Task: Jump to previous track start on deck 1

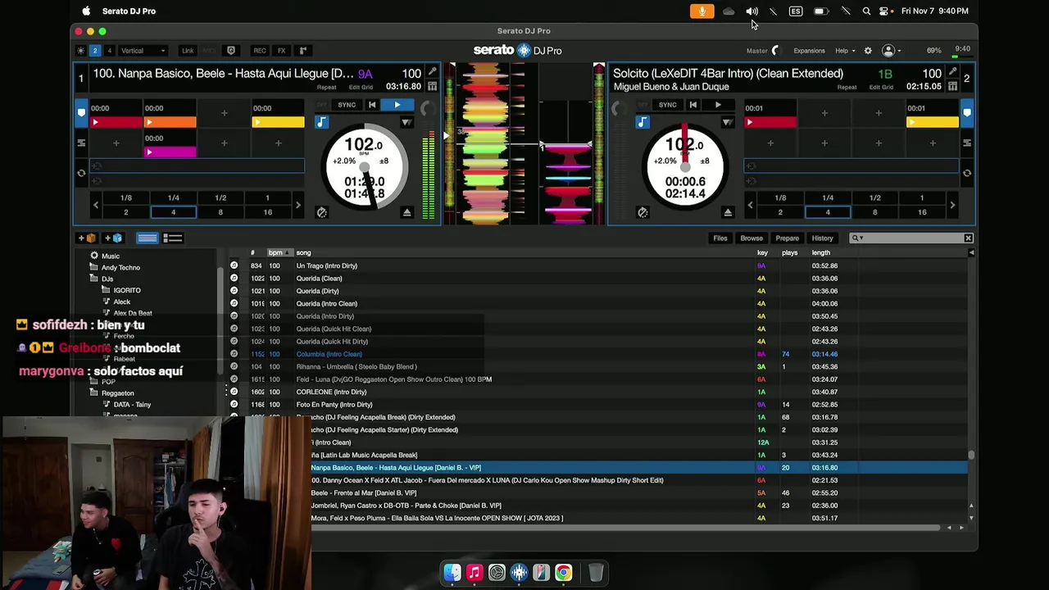Action: (x=372, y=105)
